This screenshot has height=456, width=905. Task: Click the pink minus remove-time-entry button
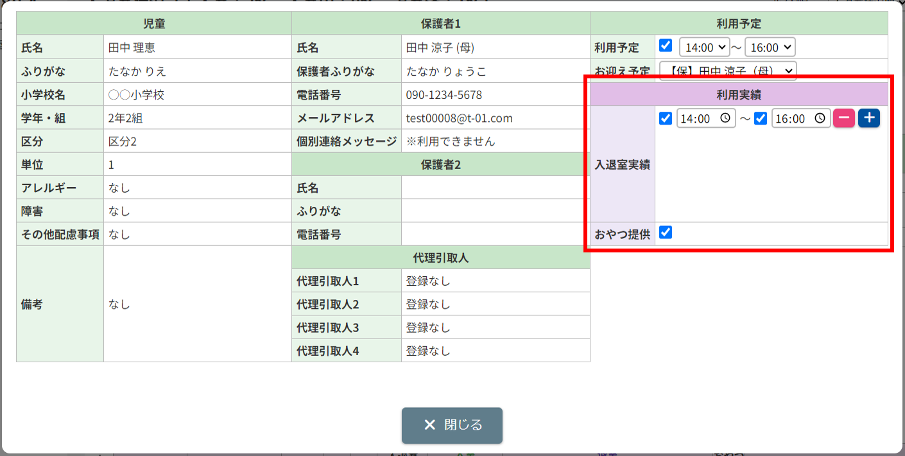tap(844, 118)
